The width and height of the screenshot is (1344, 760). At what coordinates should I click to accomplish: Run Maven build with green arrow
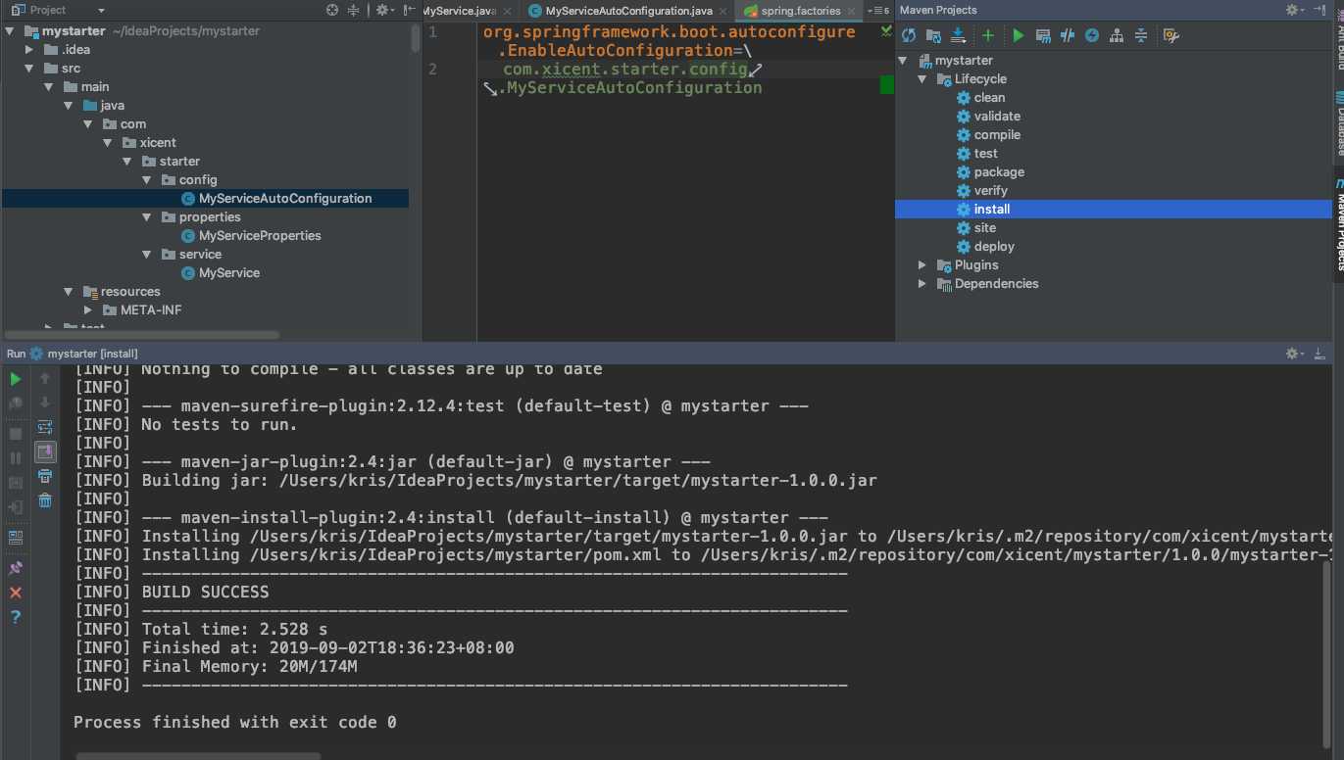pyautogui.click(x=1019, y=35)
